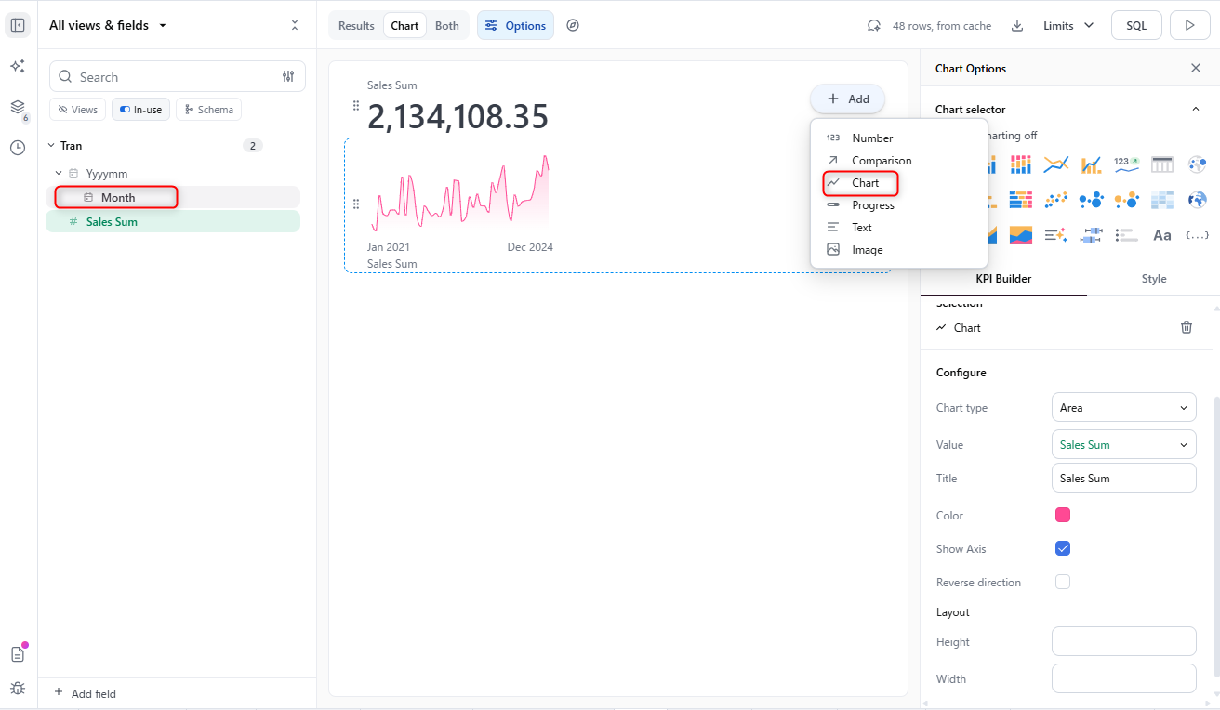Collapse the Tran view tree

coord(51,146)
